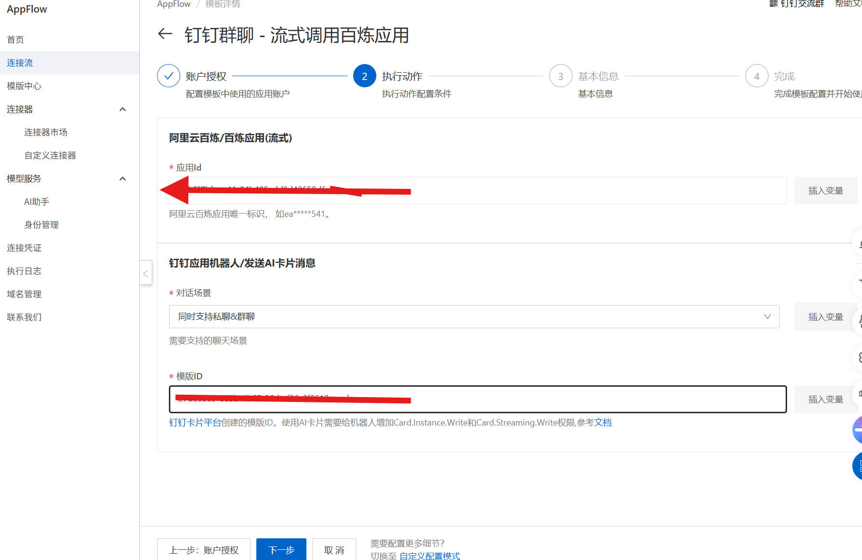Image resolution: width=862 pixels, height=560 pixels.
Task: Select step 2 执行动作 circle
Action: tap(365, 76)
